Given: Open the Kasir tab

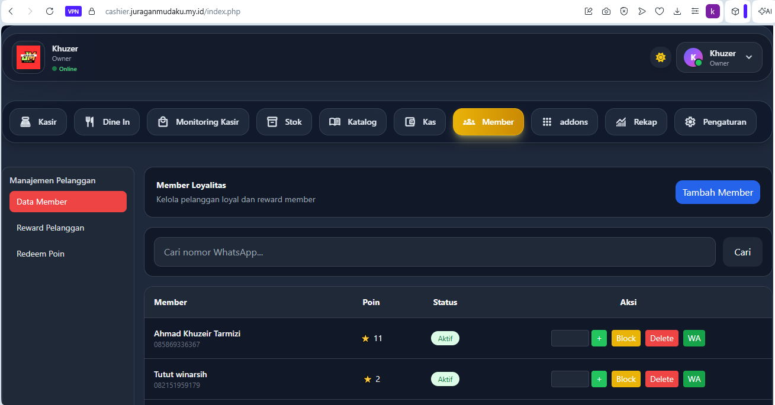Looking at the screenshot, I should point(38,122).
